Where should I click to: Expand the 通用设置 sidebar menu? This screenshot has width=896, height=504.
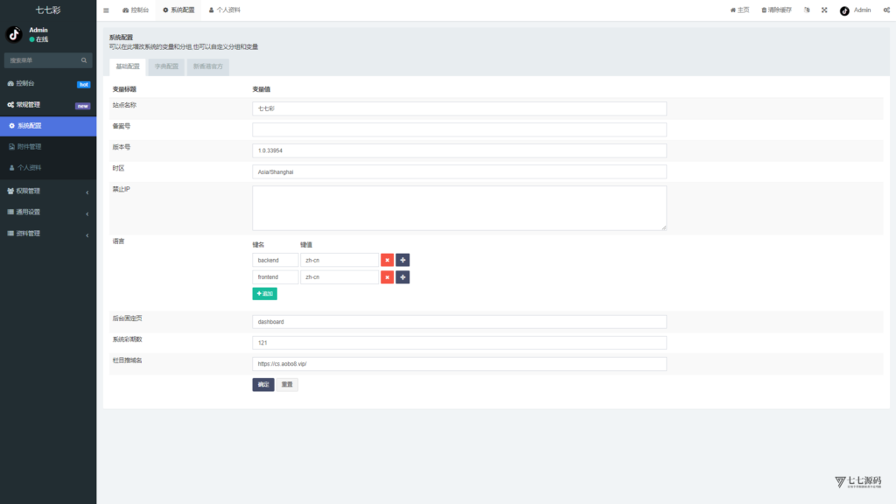point(48,212)
